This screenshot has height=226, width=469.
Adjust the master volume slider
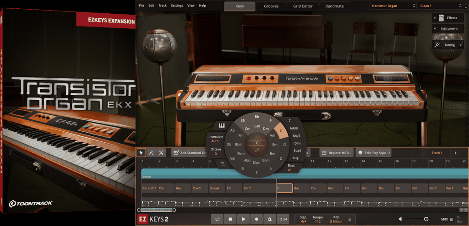click(426, 219)
